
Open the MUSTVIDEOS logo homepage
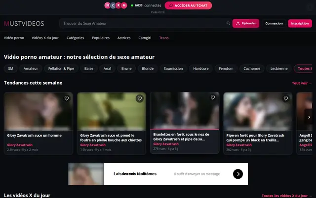(24, 23)
